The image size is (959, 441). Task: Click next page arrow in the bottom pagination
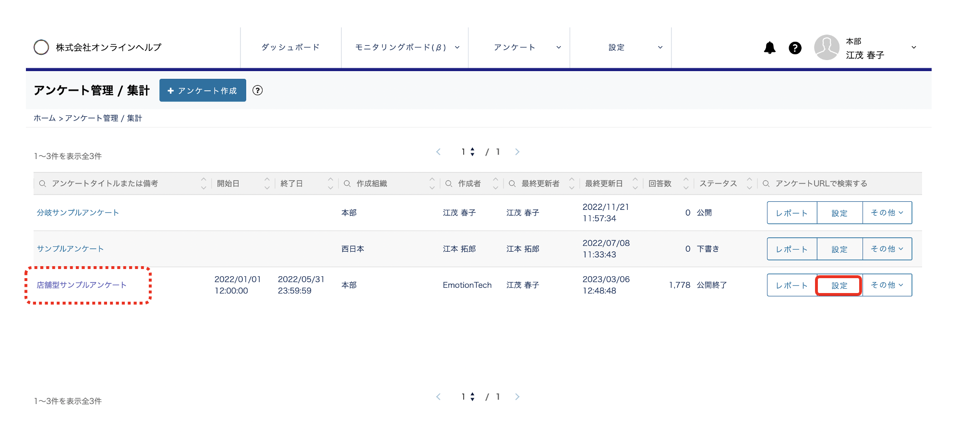[x=517, y=397]
